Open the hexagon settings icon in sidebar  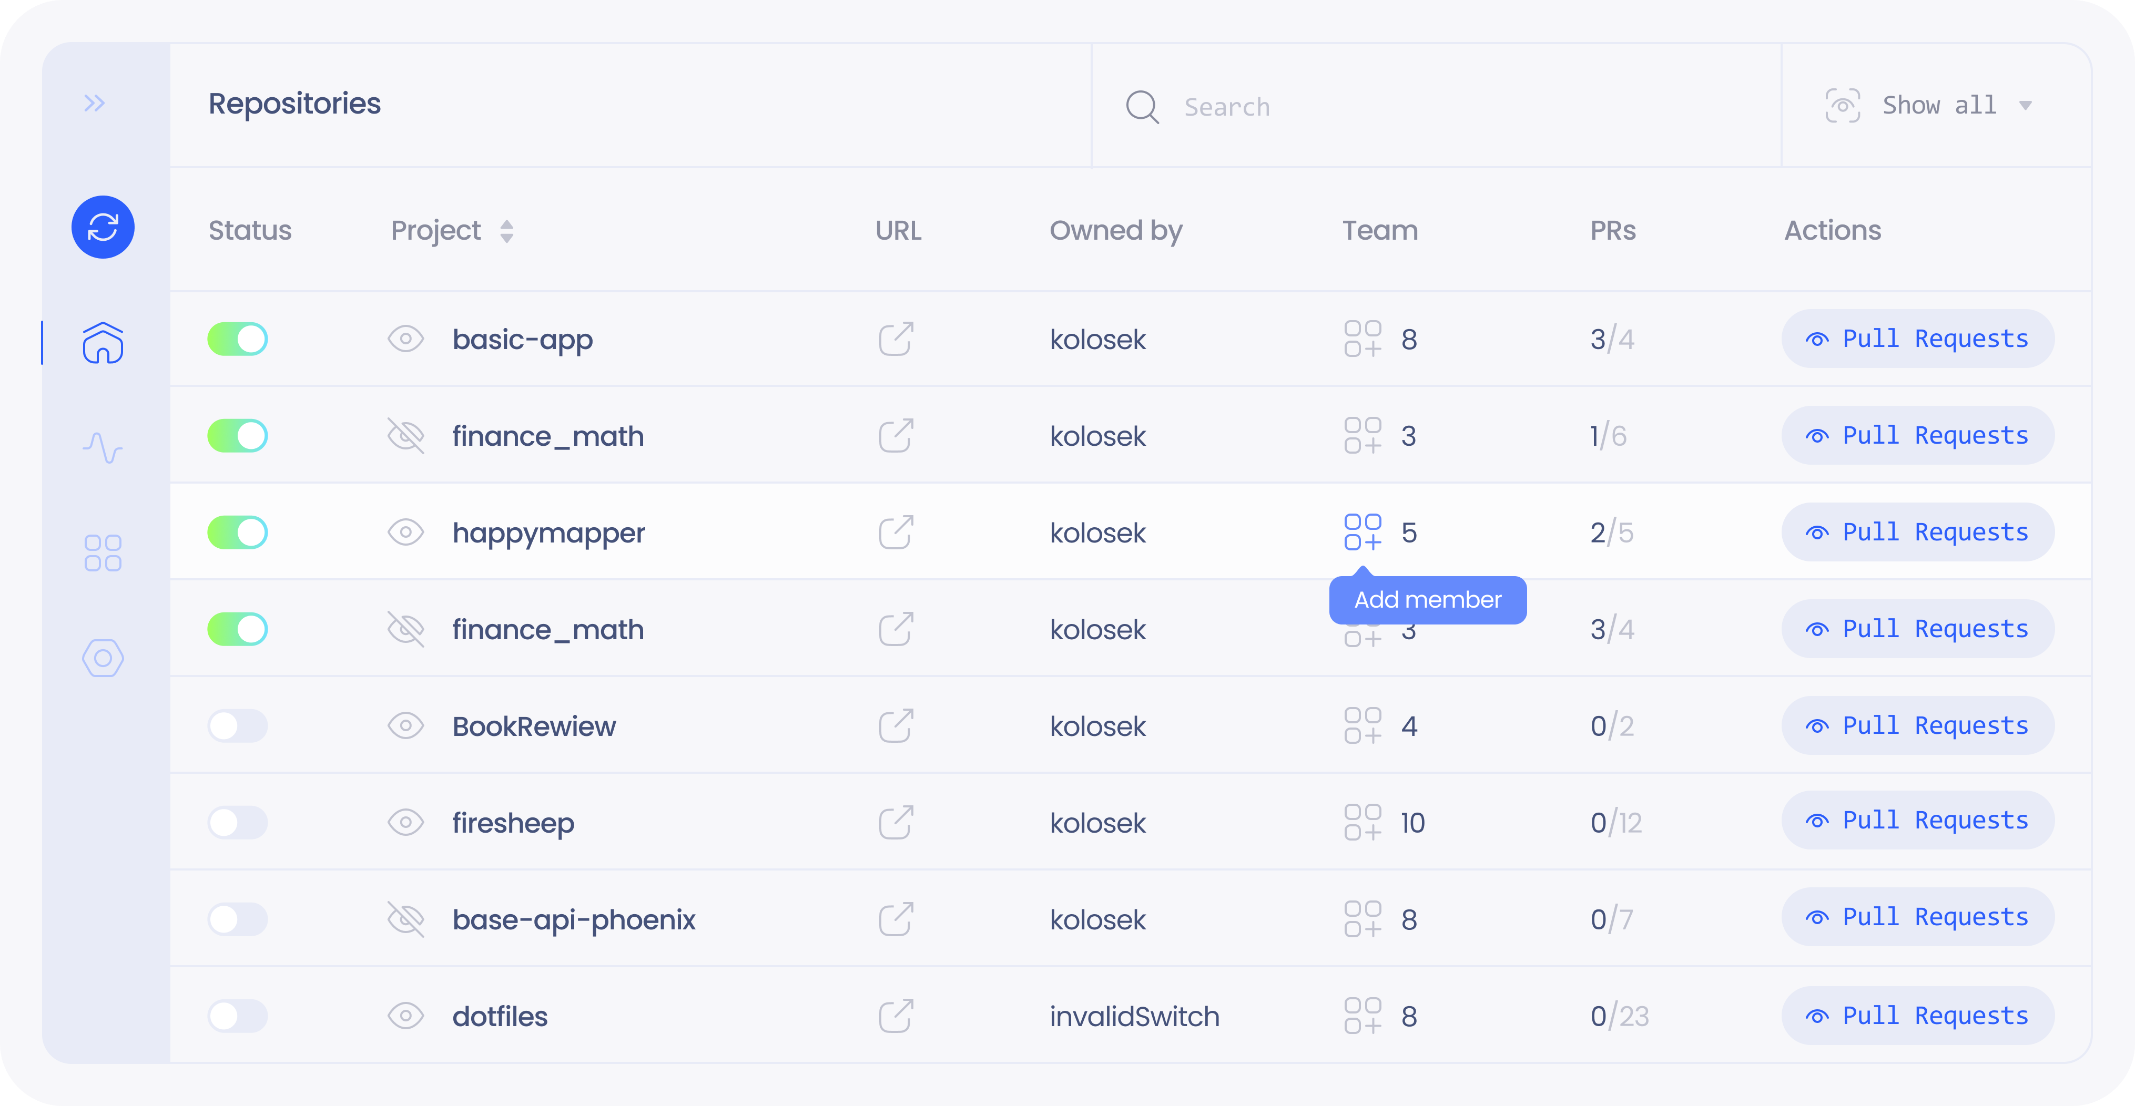click(x=103, y=658)
